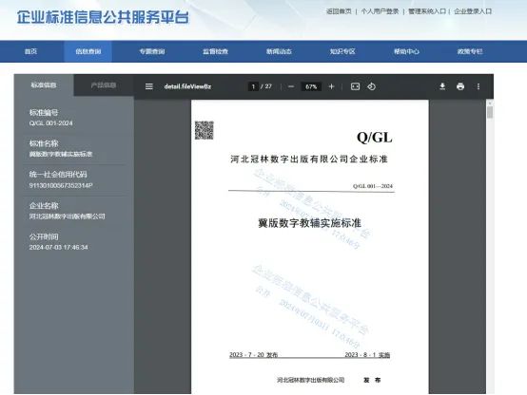Click the PDF viewer vertical scrollbar thumb

tap(490, 112)
